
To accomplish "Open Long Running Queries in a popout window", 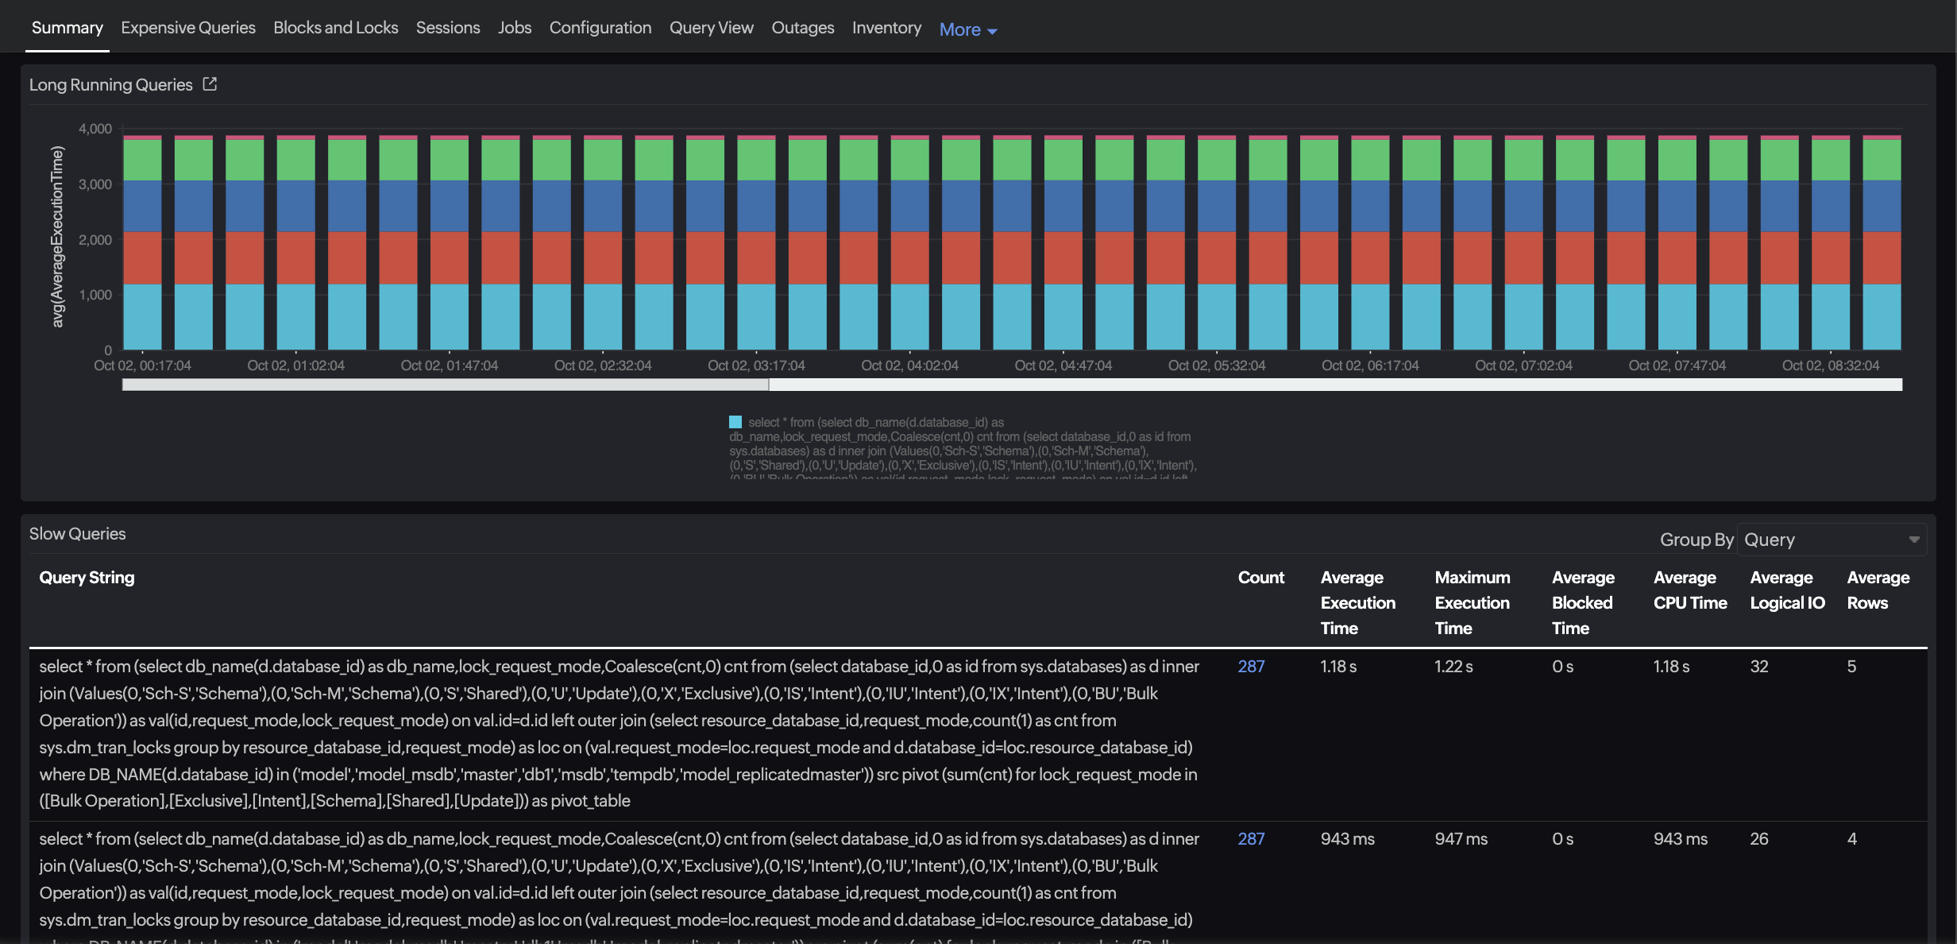I will point(210,83).
